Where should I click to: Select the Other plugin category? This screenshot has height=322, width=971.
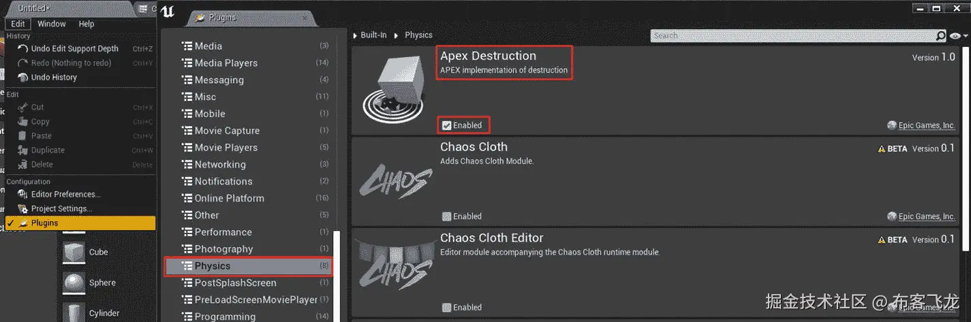248,215
